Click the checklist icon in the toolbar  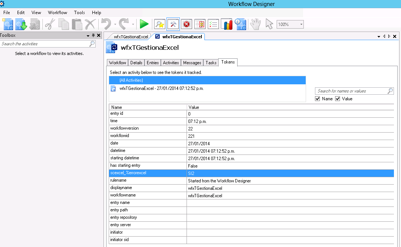coord(213,25)
